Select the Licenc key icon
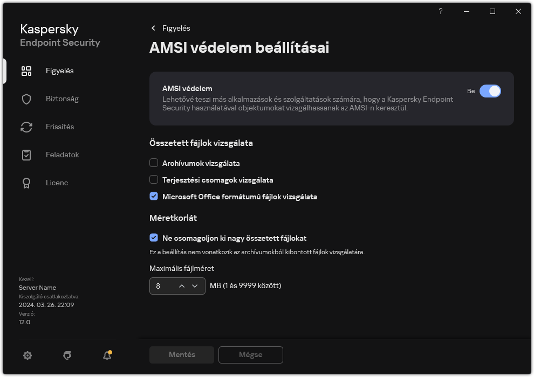Screen dimensions: 534x377 click(x=26, y=183)
